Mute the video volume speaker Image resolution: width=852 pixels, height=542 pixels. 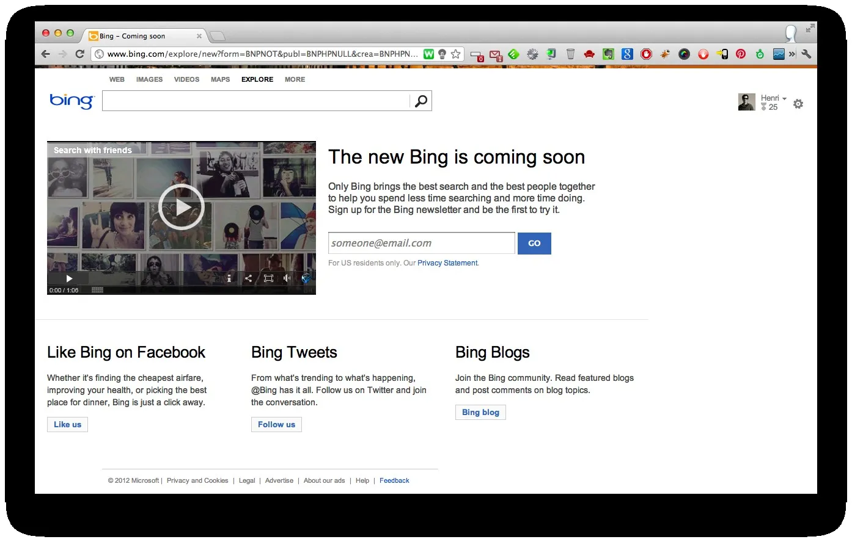(287, 278)
